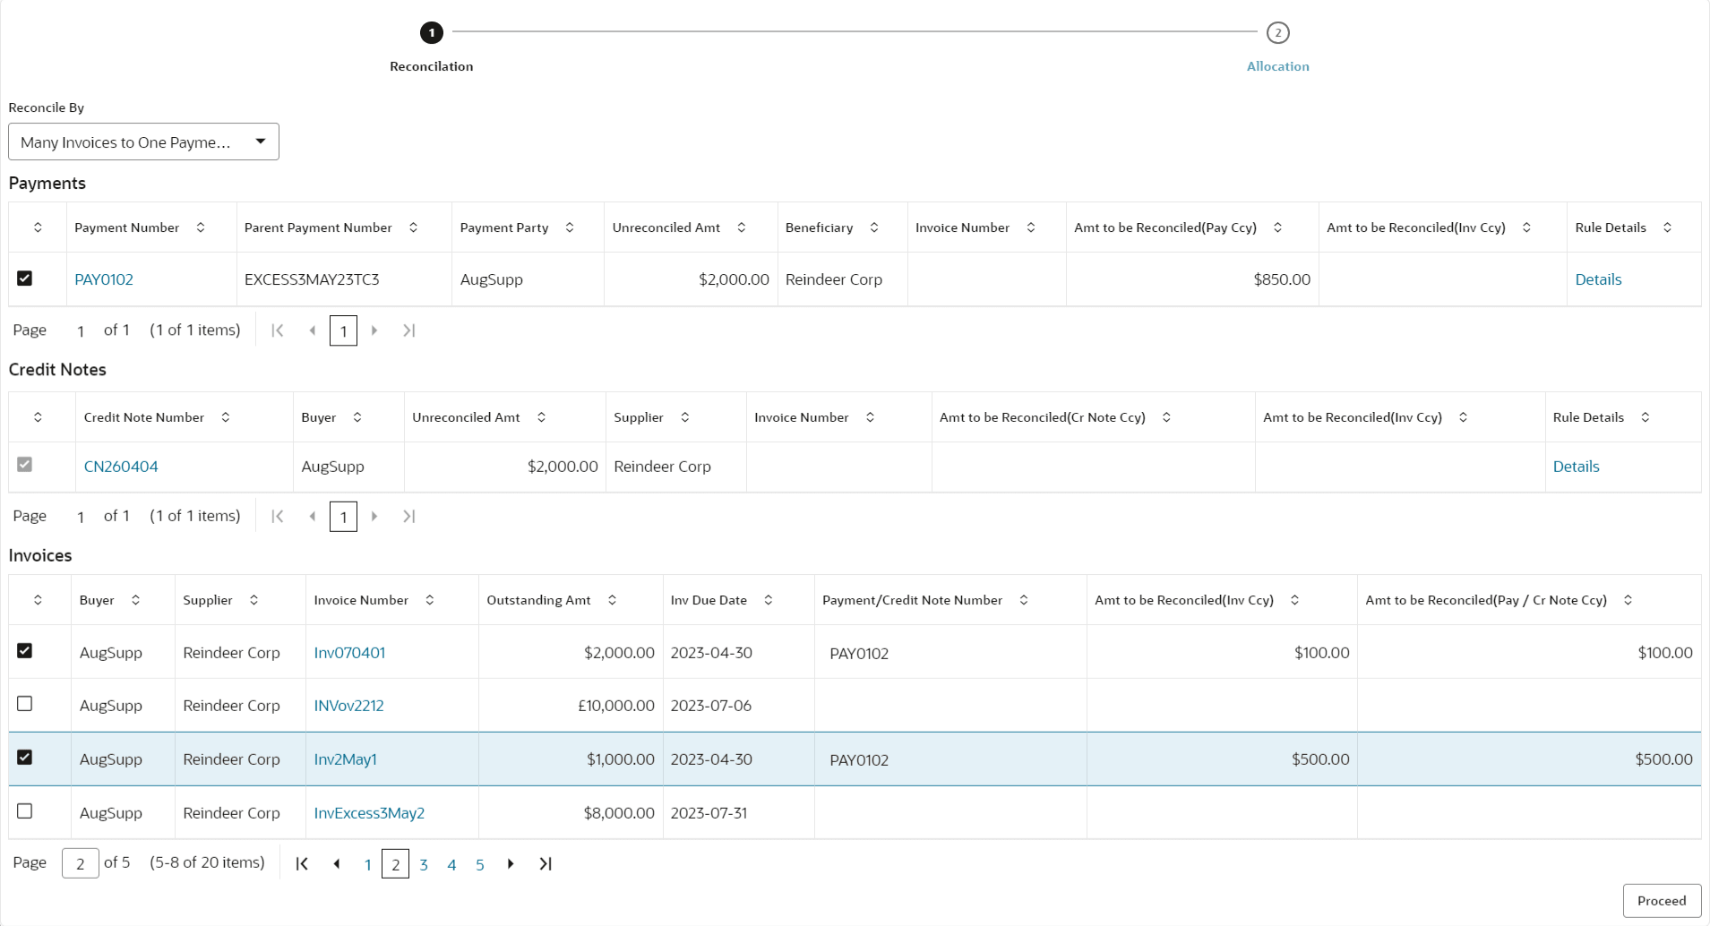Sort Invoices by Outstanding Amt column
Viewport: 1710px width, 926px height.
pos(613,600)
